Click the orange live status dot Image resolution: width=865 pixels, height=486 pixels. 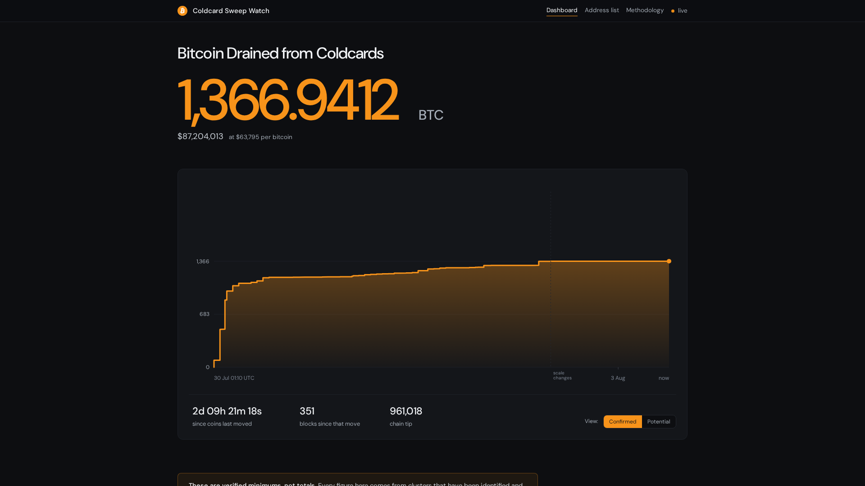tap(673, 11)
